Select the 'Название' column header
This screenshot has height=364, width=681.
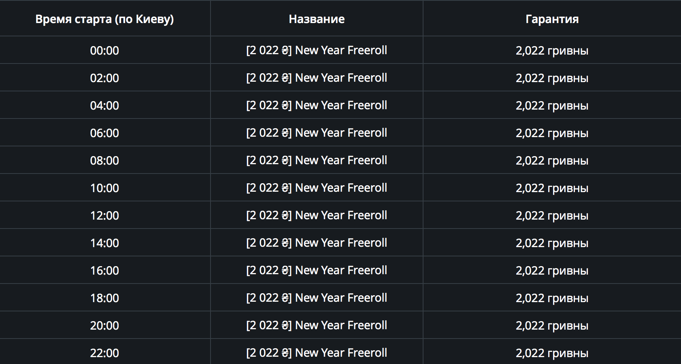[317, 19]
